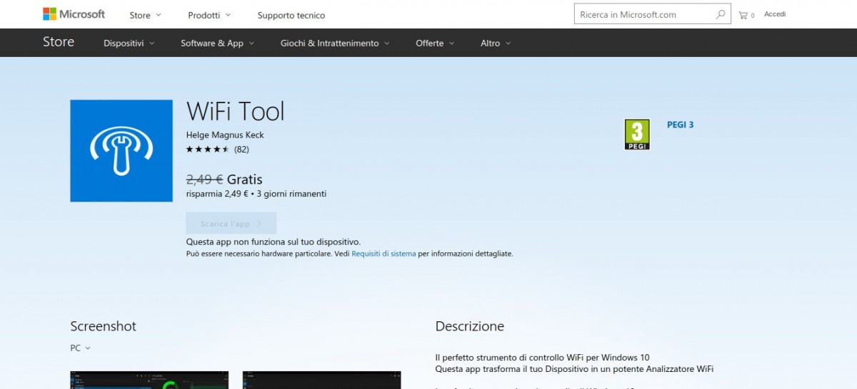This screenshot has width=857, height=389.
Task: Click the WiFi Tool title
Action: point(236,112)
